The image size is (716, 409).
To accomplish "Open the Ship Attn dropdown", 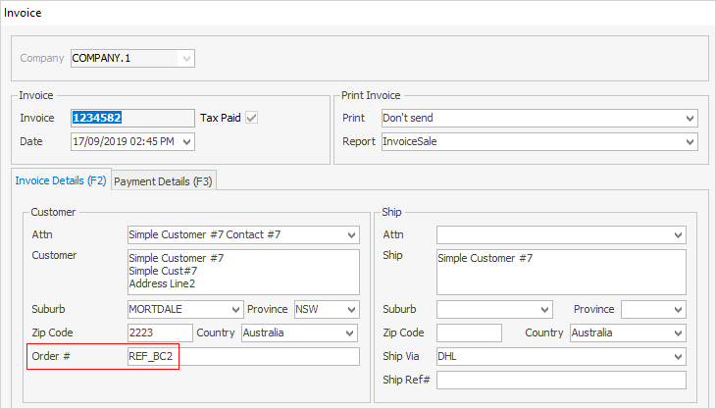I will 678,235.
